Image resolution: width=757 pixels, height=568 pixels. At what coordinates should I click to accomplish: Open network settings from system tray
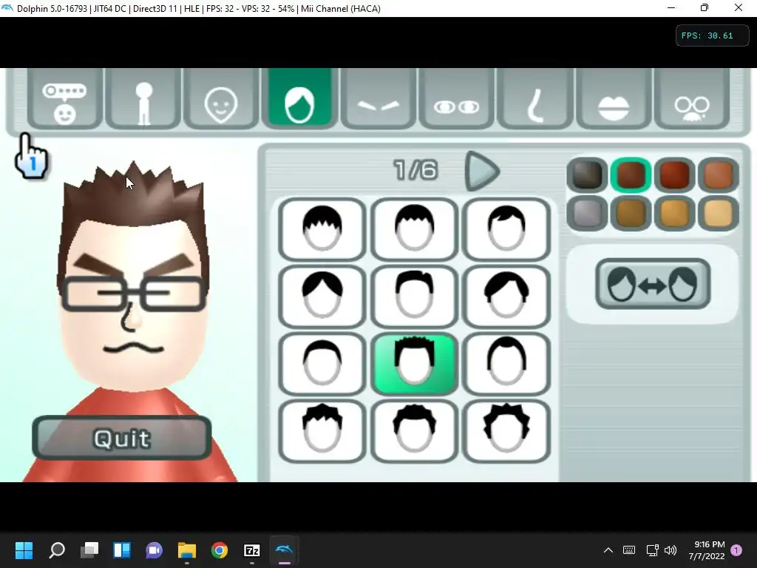652,550
